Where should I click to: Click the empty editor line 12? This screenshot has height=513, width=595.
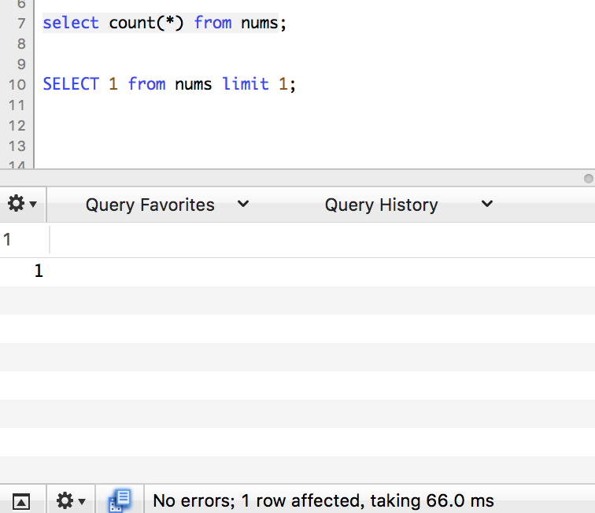[x=236, y=125]
